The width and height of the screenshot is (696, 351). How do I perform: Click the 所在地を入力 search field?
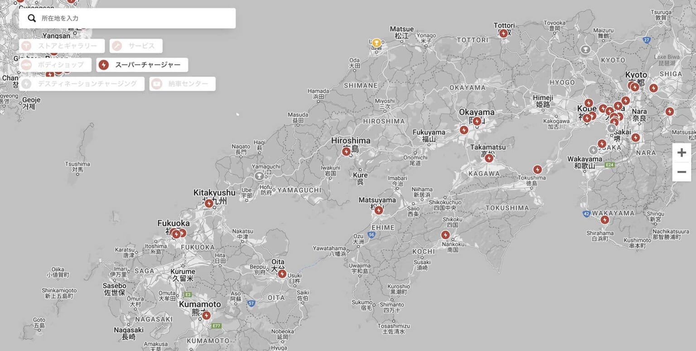127,18
